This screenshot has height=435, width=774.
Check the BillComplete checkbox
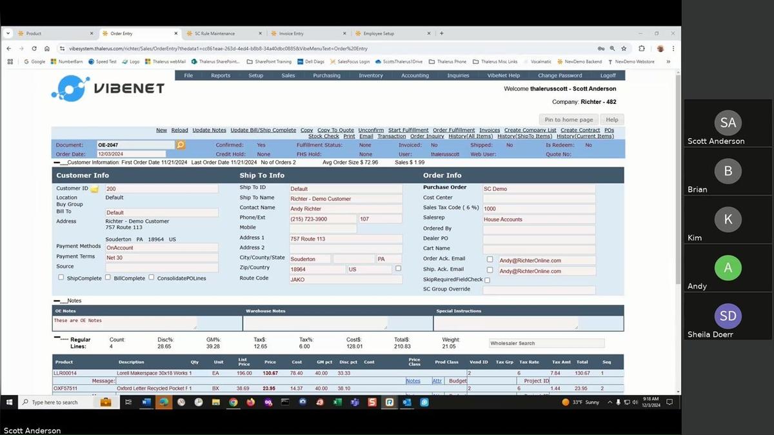click(x=108, y=278)
